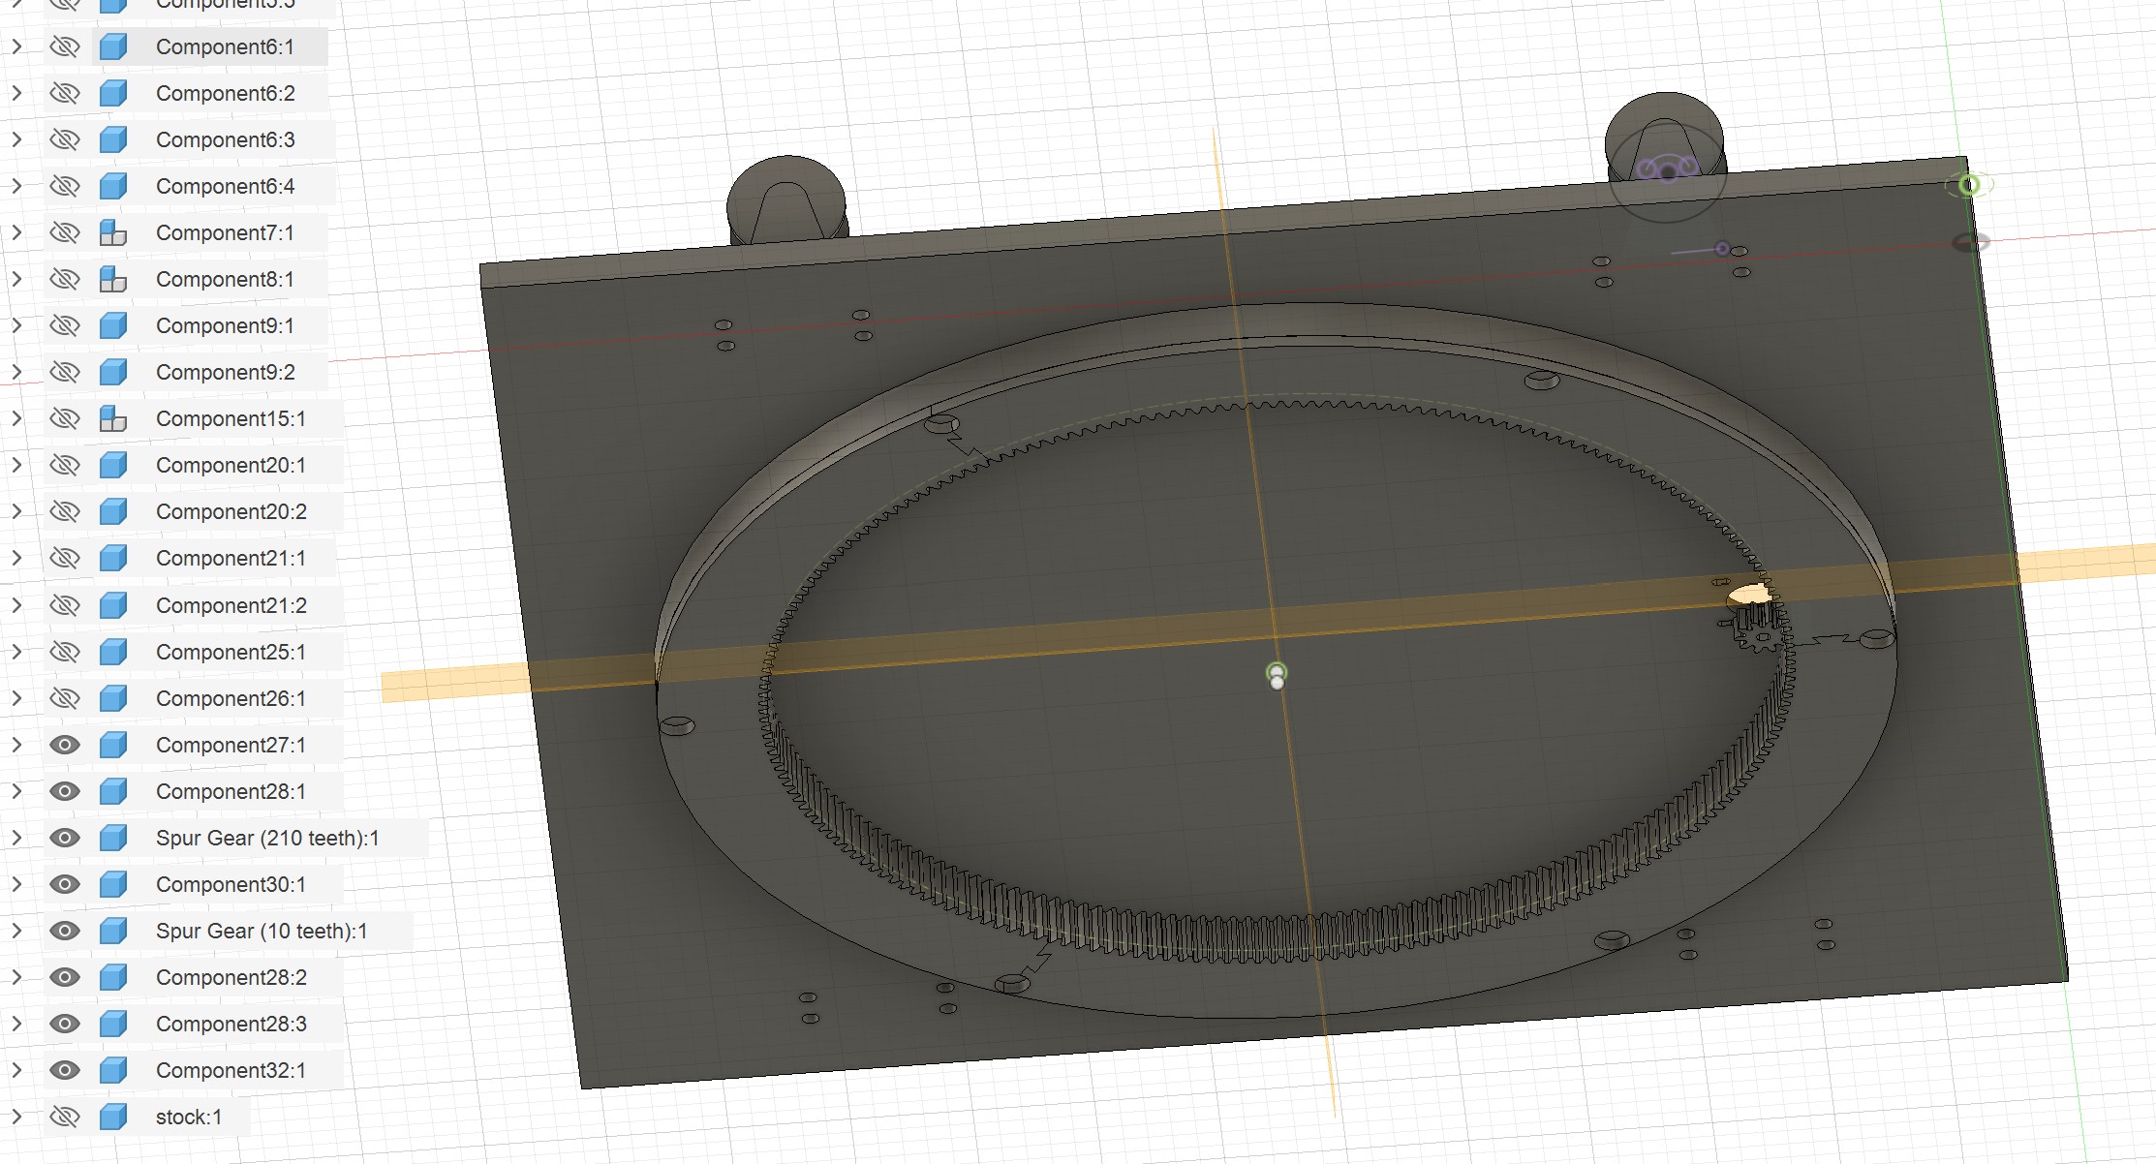
Task: Expand the Spur Gear (10 teeth):1 node
Action: (16, 931)
